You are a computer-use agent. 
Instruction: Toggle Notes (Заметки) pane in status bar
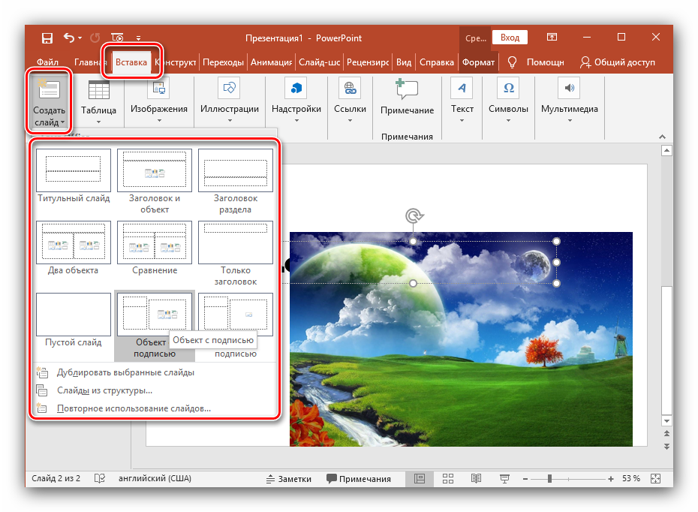pos(288,478)
